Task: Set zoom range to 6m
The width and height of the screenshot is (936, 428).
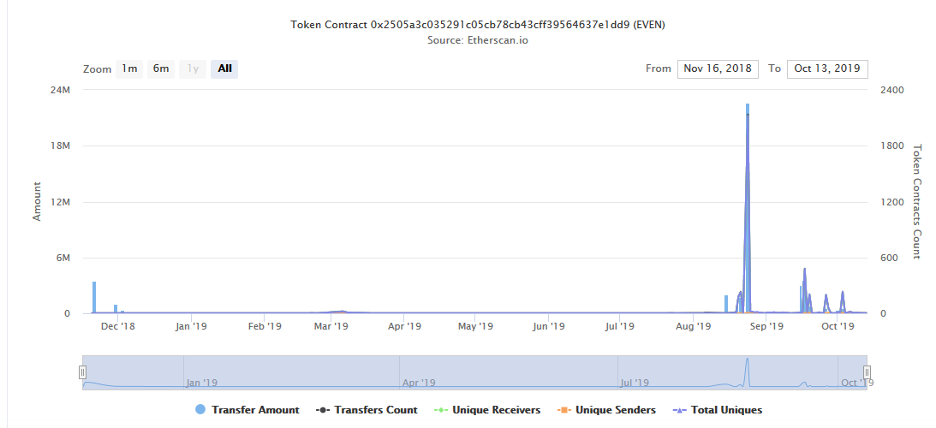Action: 161,68
